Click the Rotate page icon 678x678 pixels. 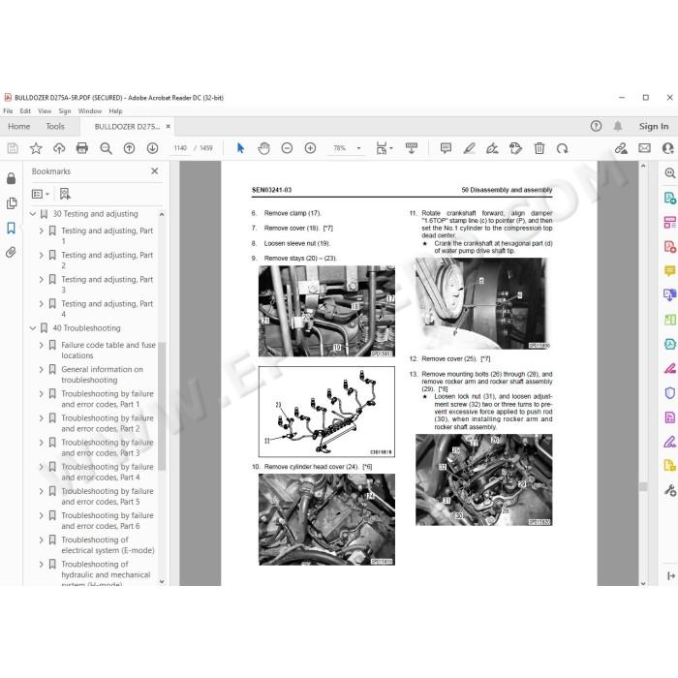click(562, 148)
